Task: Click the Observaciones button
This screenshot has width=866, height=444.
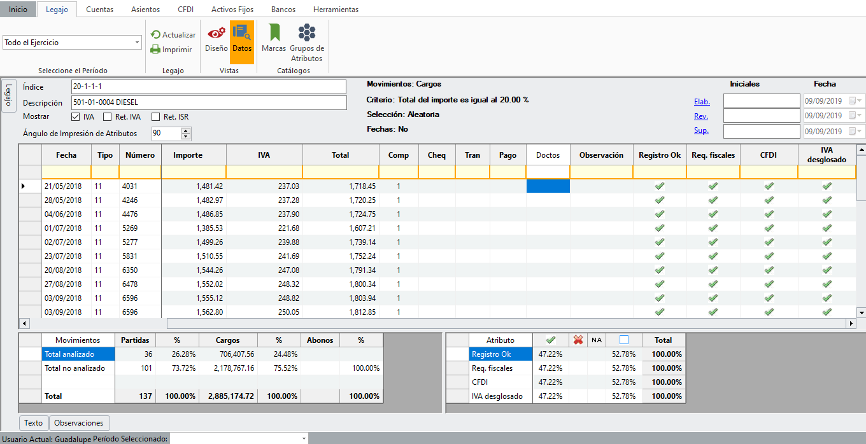Action: (x=79, y=423)
